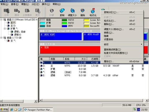Sort by the 类型 column header
Image resolution: width=149 pixels, height=112 pixels.
tap(56, 59)
